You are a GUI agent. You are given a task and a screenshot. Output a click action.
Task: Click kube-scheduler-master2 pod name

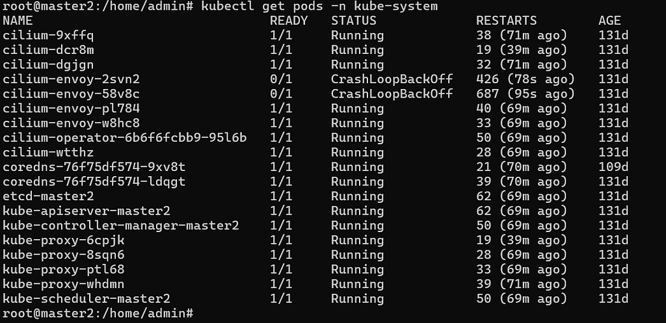pyautogui.click(x=87, y=299)
